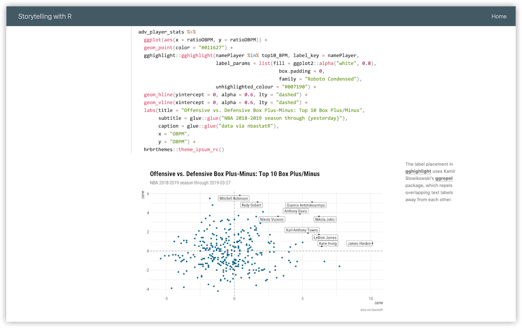Open the ggrepel package link
Screen dimensions: 522x328
(x=444, y=178)
